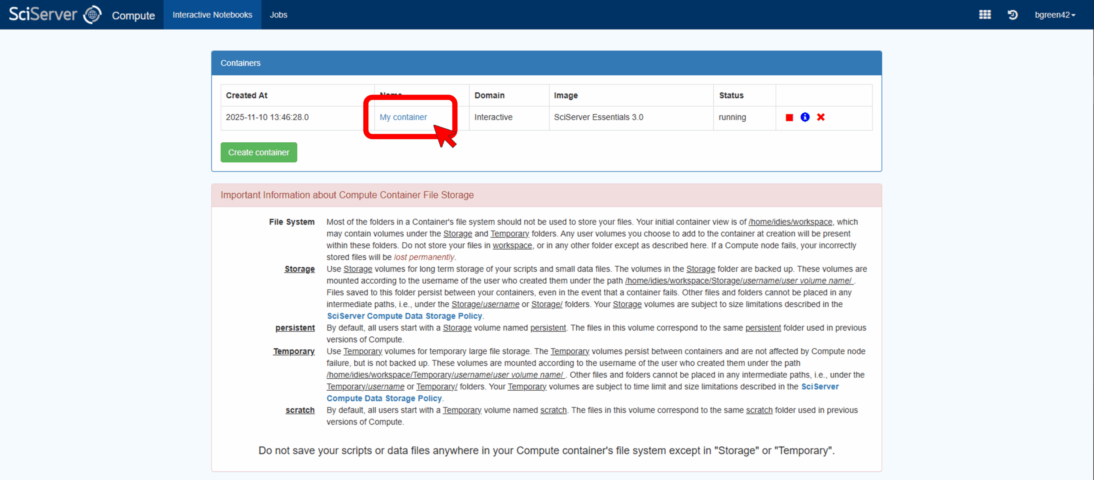Open the apps grid icon in header
The image size is (1094, 480).
985,15
